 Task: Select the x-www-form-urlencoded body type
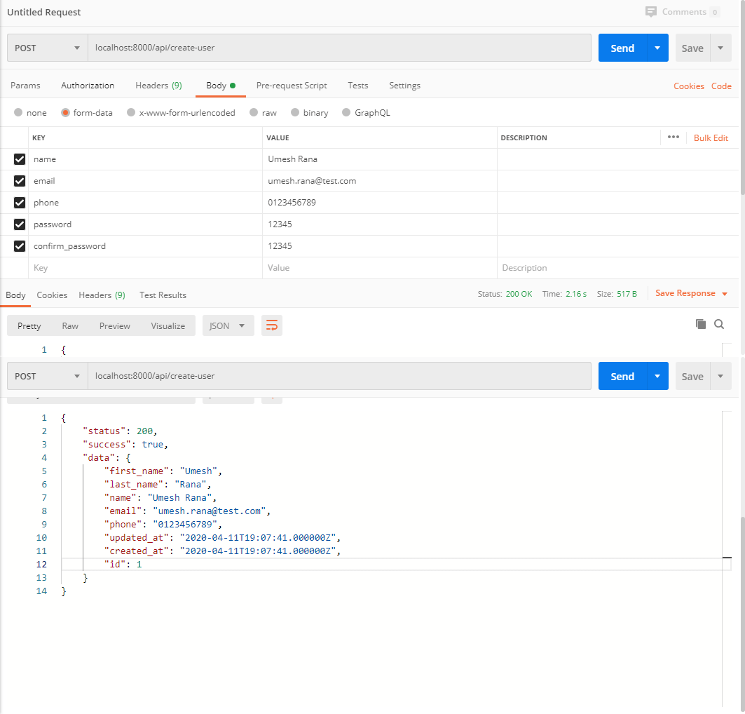click(131, 113)
